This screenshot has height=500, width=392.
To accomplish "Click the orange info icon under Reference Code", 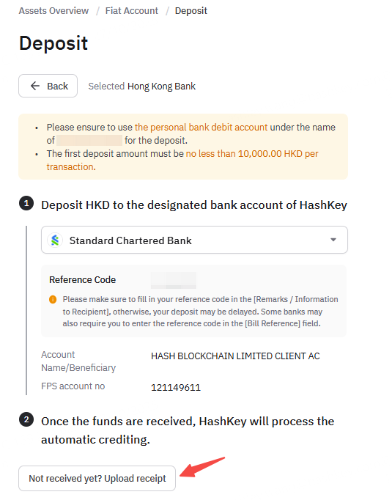I will (53, 299).
